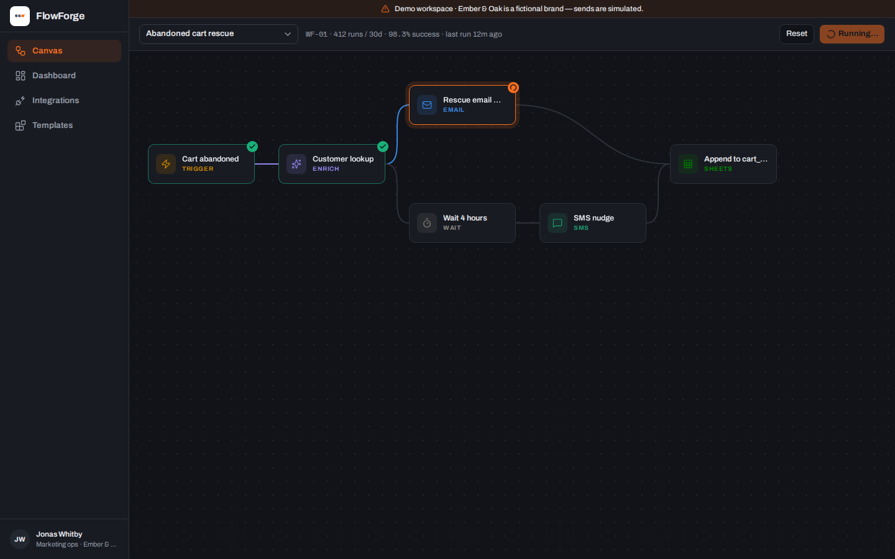Click the chat bubble icon on SMS nudge node

click(558, 223)
